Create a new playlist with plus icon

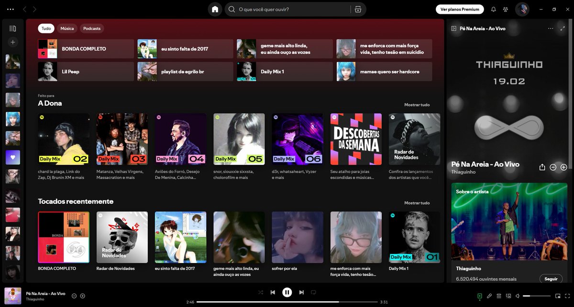point(13,42)
